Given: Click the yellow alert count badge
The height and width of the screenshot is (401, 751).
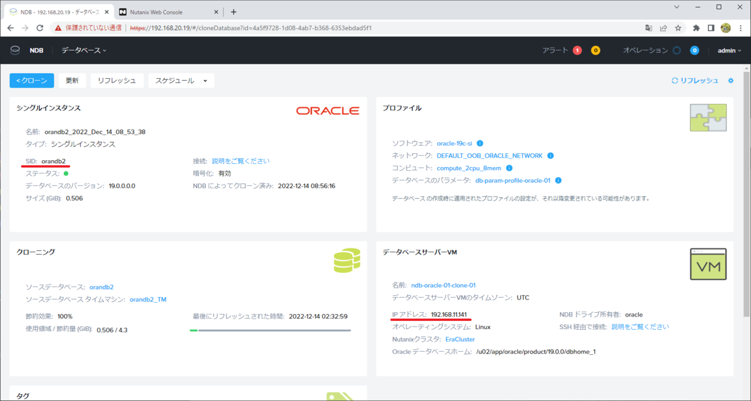Looking at the screenshot, I should pyautogui.click(x=595, y=51).
